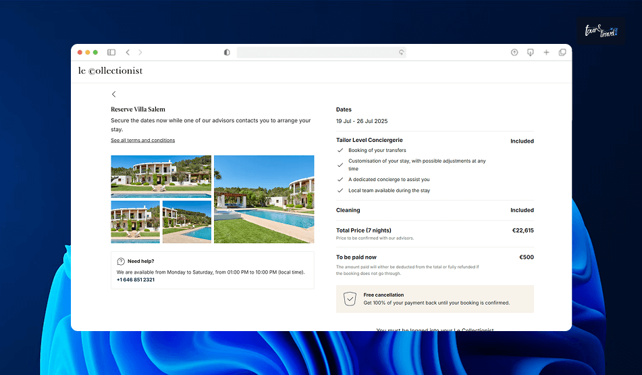Click checkmark beside Customisation of your stay
This screenshot has width=642, height=375.
coord(340,165)
